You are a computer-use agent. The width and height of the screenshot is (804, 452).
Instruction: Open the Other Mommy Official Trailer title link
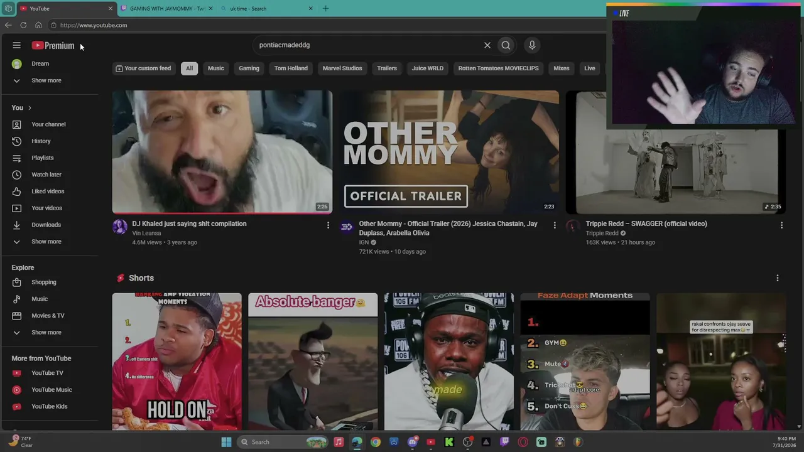pos(448,228)
